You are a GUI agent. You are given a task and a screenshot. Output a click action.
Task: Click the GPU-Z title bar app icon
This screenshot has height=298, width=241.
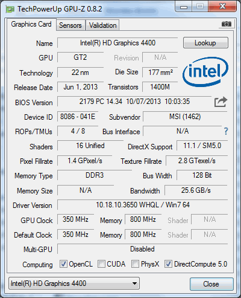point(10,9)
